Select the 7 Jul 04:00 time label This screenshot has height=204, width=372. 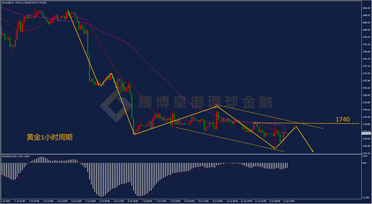148,201
